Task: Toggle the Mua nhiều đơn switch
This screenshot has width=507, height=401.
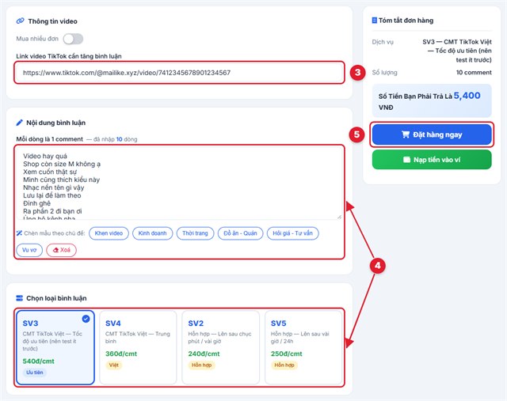Action: [x=73, y=39]
